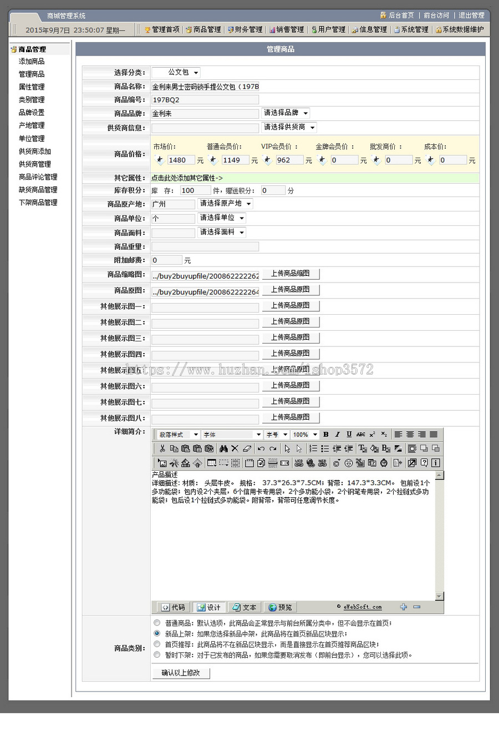Click the 退出管理 link
The width and height of the screenshot is (499, 736).
(x=471, y=16)
